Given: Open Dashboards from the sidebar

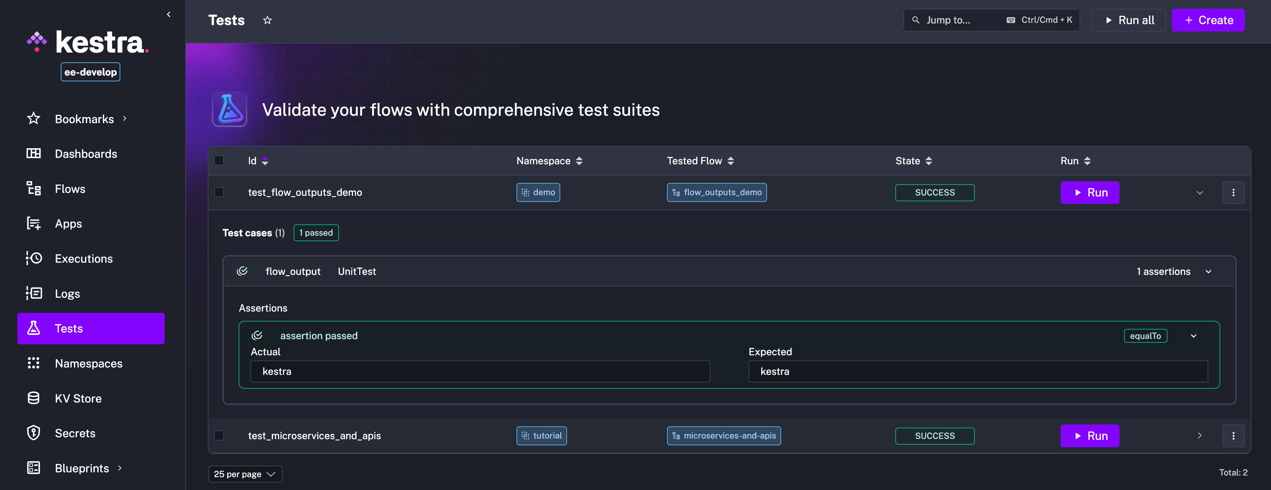Looking at the screenshot, I should [x=91, y=153].
